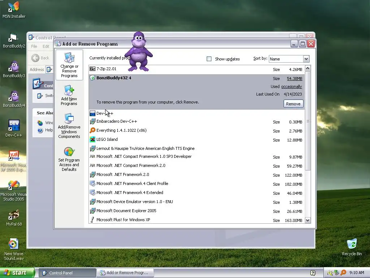Image resolution: width=370 pixels, height=278 pixels.
Task: Enable the Show updates checkbox
Action: (209, 59)
